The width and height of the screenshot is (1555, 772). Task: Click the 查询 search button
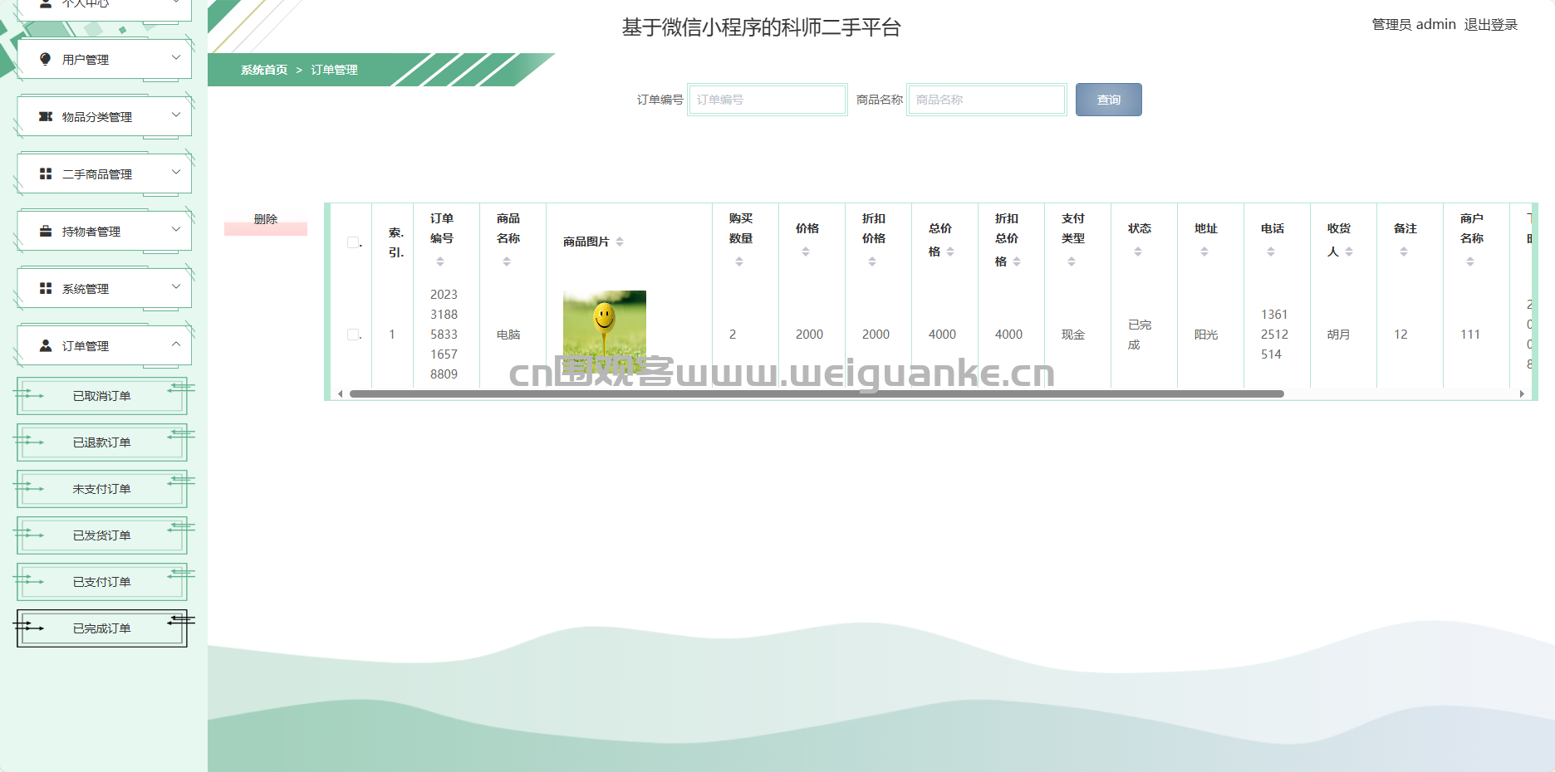pyautogui.click(x=1108, y=100)
